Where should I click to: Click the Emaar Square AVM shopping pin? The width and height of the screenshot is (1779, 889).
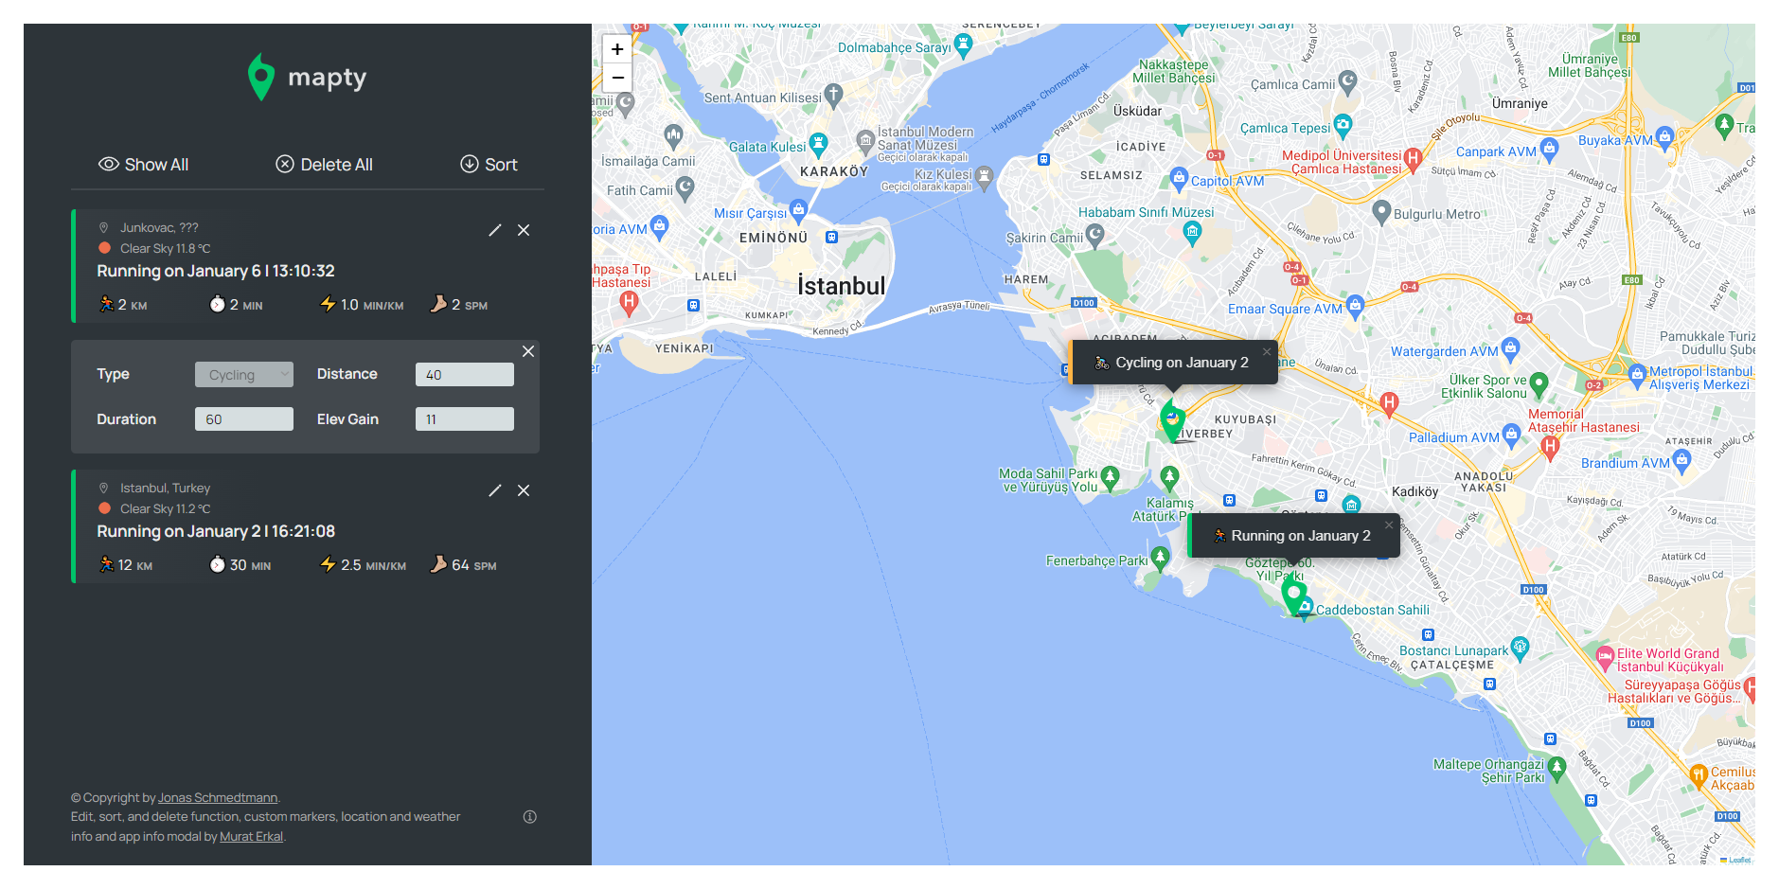point(1355,306)
